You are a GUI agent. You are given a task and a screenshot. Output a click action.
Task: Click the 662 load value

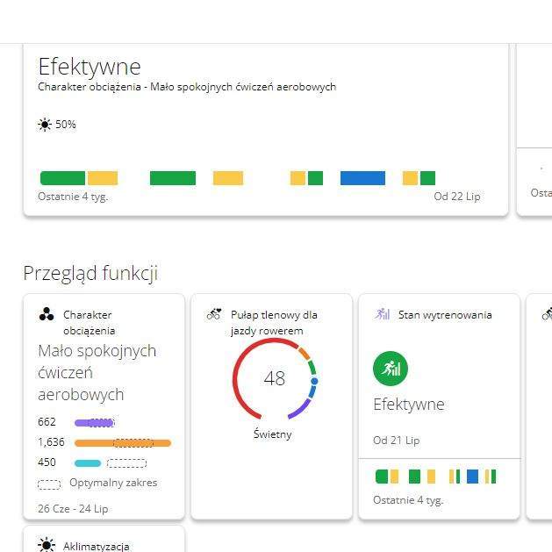(x=47, y=422)
